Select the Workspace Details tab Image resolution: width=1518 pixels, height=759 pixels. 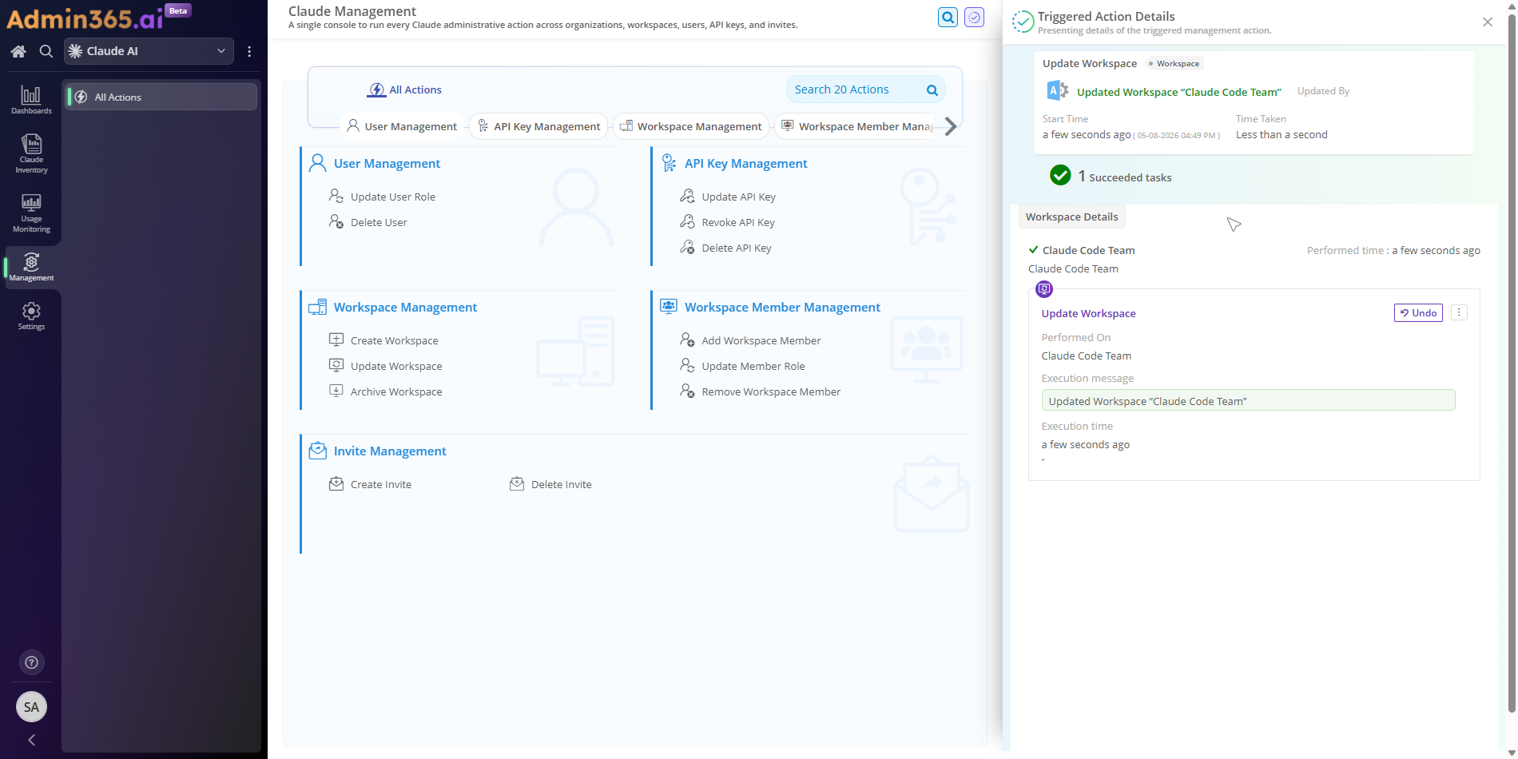[x=1071, y=217]
